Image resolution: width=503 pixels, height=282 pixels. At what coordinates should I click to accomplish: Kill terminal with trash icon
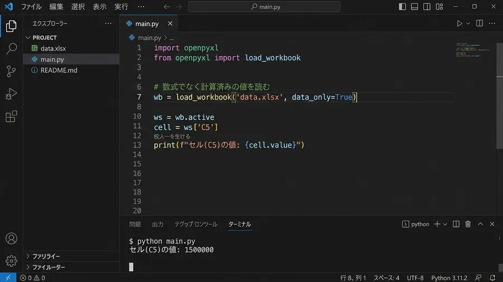tap(468, 224)
